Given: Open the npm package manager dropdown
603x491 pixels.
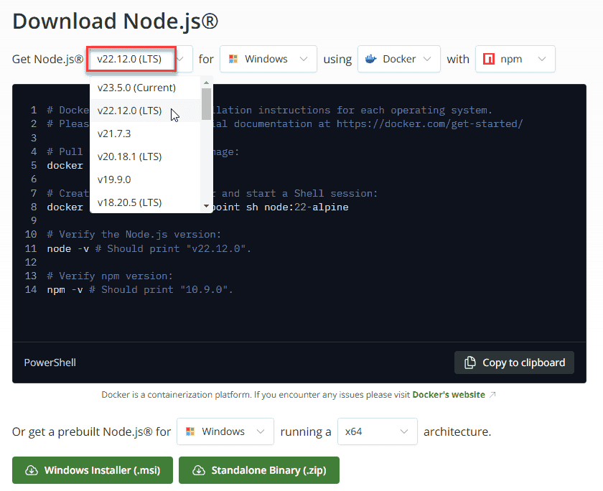Looking at the screenshot, I should pyautogui.click(x=515, y=59).
